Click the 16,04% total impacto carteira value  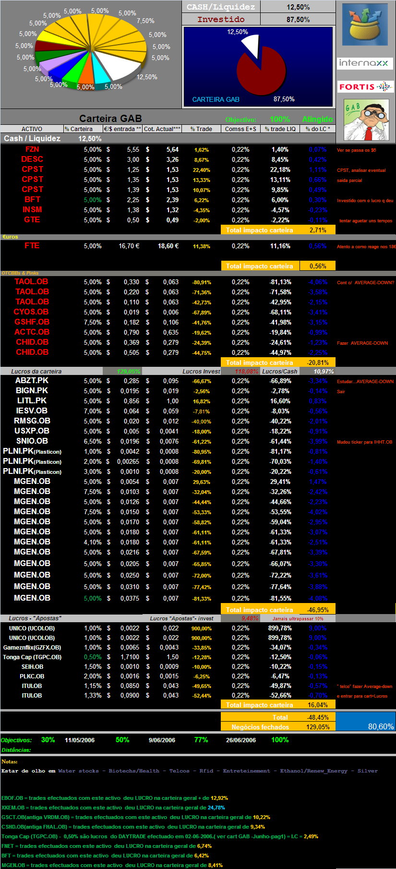[318, 705]
